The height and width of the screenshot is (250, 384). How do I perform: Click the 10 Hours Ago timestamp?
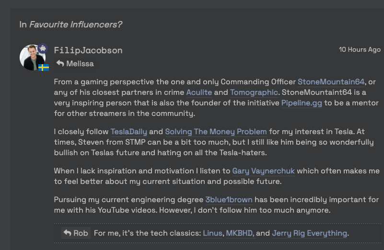click(360, 49)
